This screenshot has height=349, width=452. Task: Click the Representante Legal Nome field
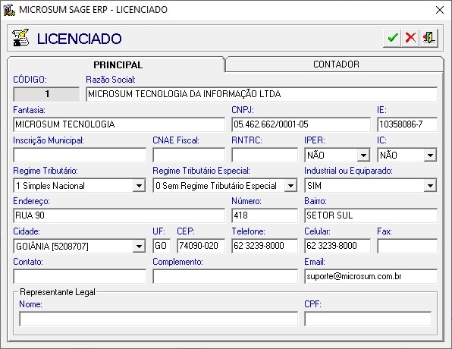(159, 319)
